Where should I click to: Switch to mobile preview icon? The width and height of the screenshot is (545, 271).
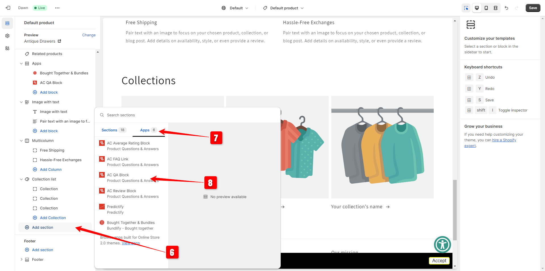(x=486, y=8)
